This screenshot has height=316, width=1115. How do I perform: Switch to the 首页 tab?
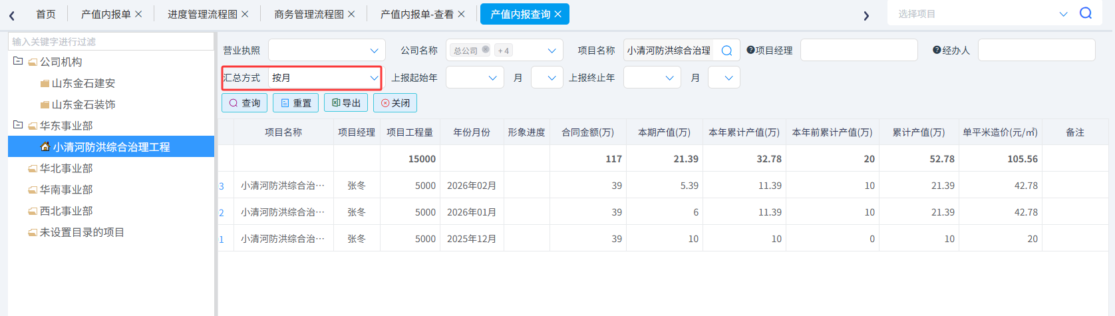click(46, 14)
